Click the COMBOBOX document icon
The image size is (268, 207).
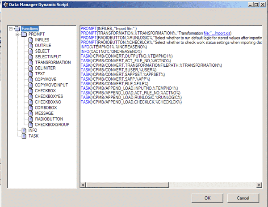coord(31,108)
